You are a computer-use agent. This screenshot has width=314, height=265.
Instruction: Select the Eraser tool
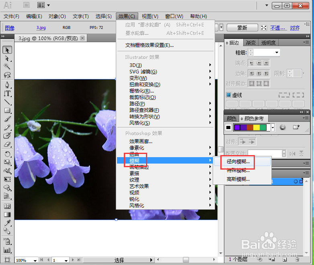pyautogui.click(x=7, y=144)
